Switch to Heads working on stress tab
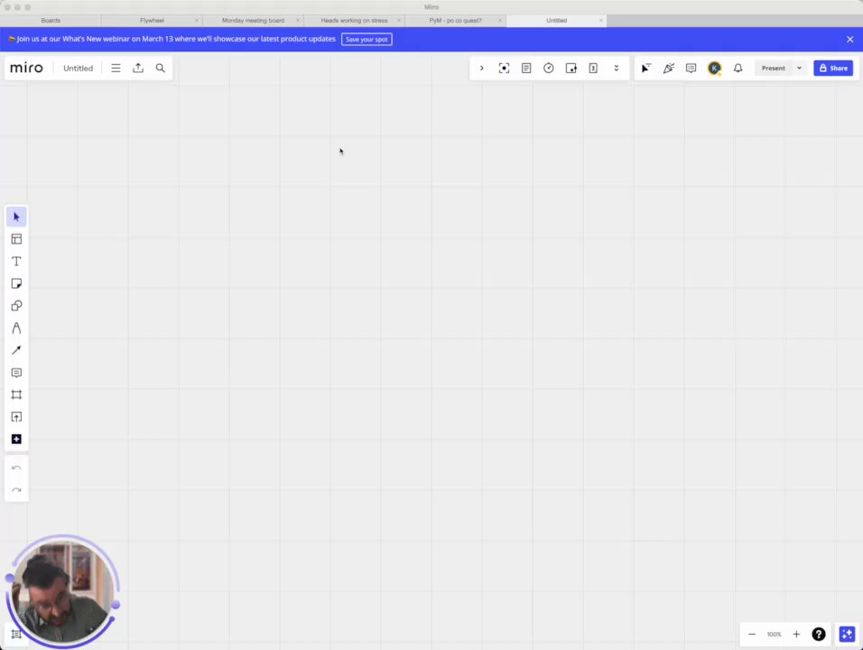The width and height of the screenshot is (863, 650). pyautogui.click(x=355, y=21)
